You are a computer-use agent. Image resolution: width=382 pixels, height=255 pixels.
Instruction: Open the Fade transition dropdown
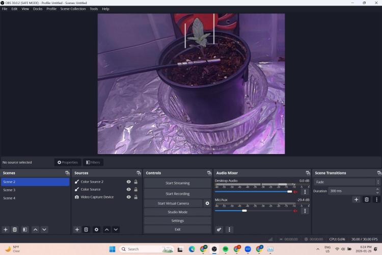point(346,182)
